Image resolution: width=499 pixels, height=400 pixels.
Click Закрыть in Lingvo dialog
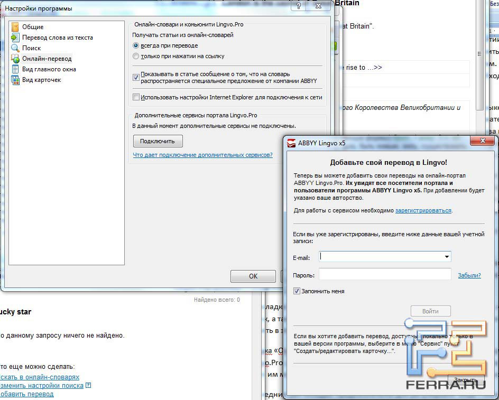click(466, 380)
